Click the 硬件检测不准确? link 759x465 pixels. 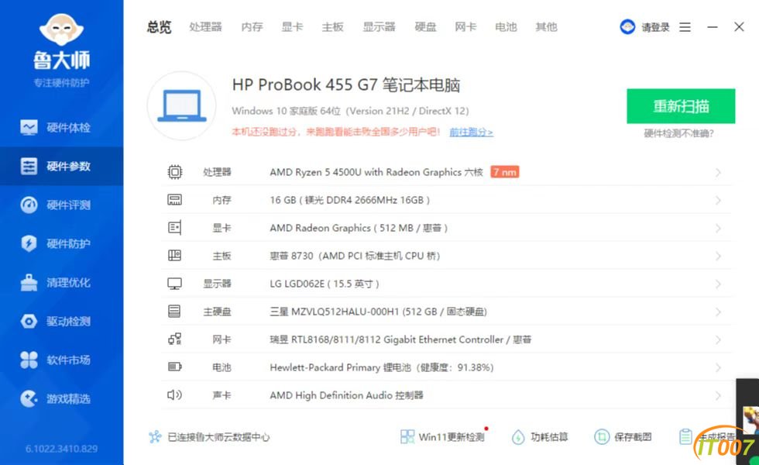678,133
